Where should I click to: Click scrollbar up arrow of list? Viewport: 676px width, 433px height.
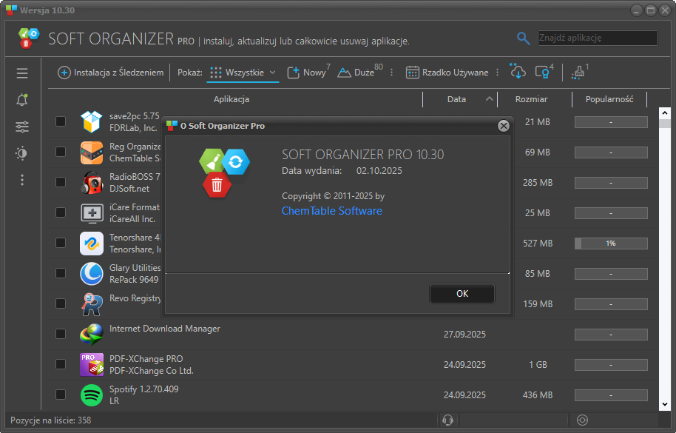point(664,113)
